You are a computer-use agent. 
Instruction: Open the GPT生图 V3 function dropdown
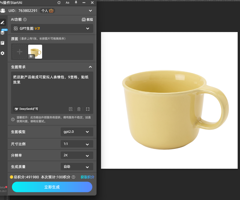(52, 28)
